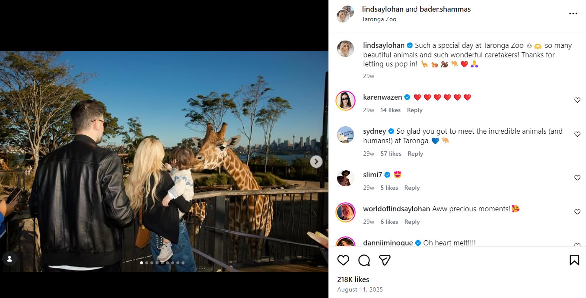Reply to sydney's comment
This screenshot has width=586, height=298.
coord(415,154)
